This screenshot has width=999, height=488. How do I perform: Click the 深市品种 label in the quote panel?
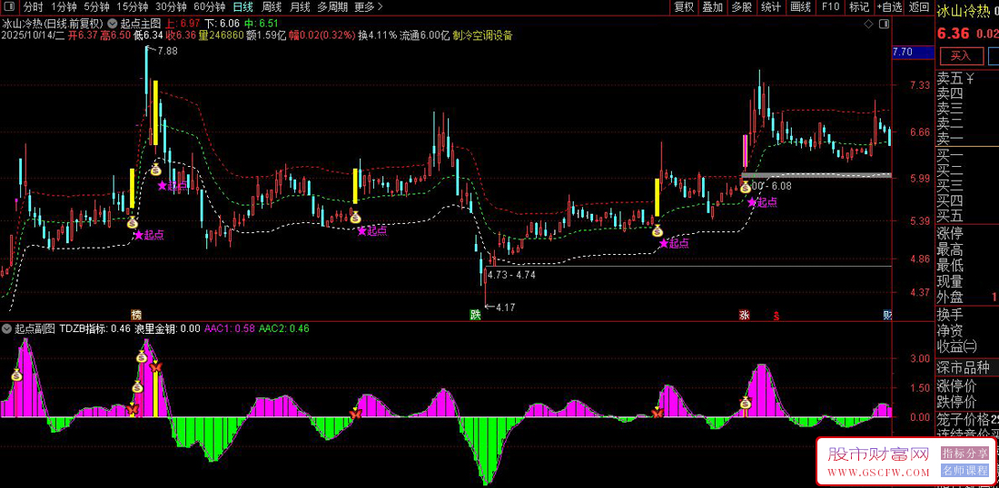[963, 367]
